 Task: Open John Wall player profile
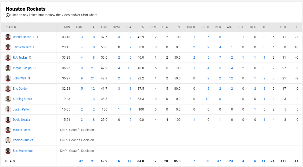click(19, 78)
